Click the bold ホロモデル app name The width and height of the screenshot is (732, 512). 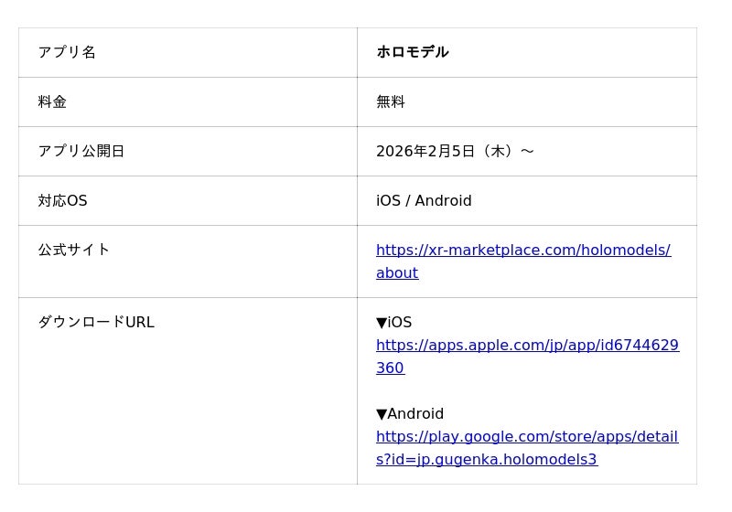pos(413,52)
